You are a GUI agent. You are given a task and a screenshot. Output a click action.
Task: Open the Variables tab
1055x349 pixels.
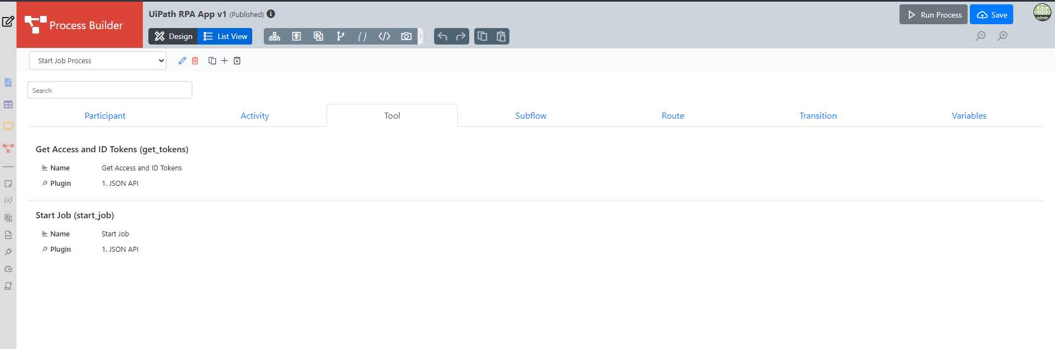(969, 116)
